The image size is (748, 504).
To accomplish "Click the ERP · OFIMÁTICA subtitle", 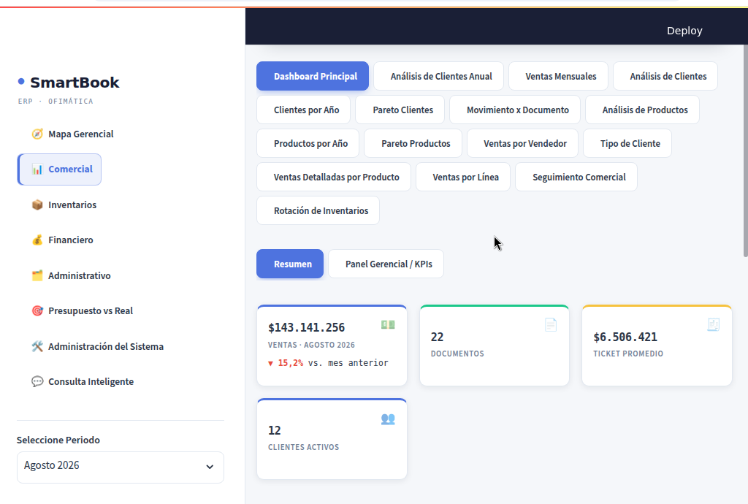I will (x=56, y=101).
